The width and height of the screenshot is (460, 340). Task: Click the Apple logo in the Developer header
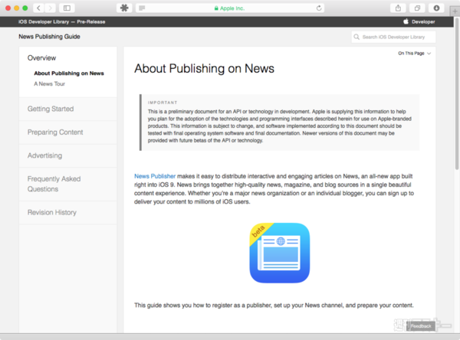tap(406, 21)
